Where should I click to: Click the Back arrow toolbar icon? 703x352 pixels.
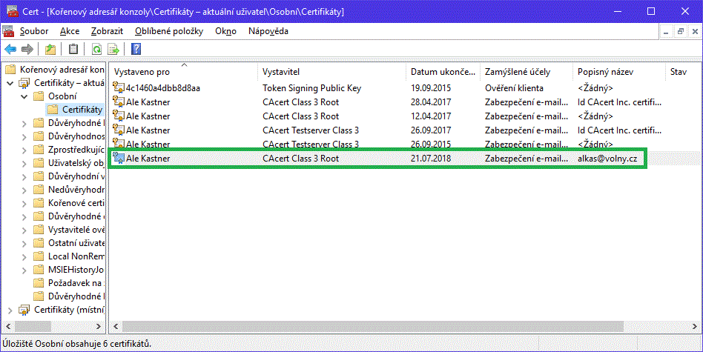(10, 50)
